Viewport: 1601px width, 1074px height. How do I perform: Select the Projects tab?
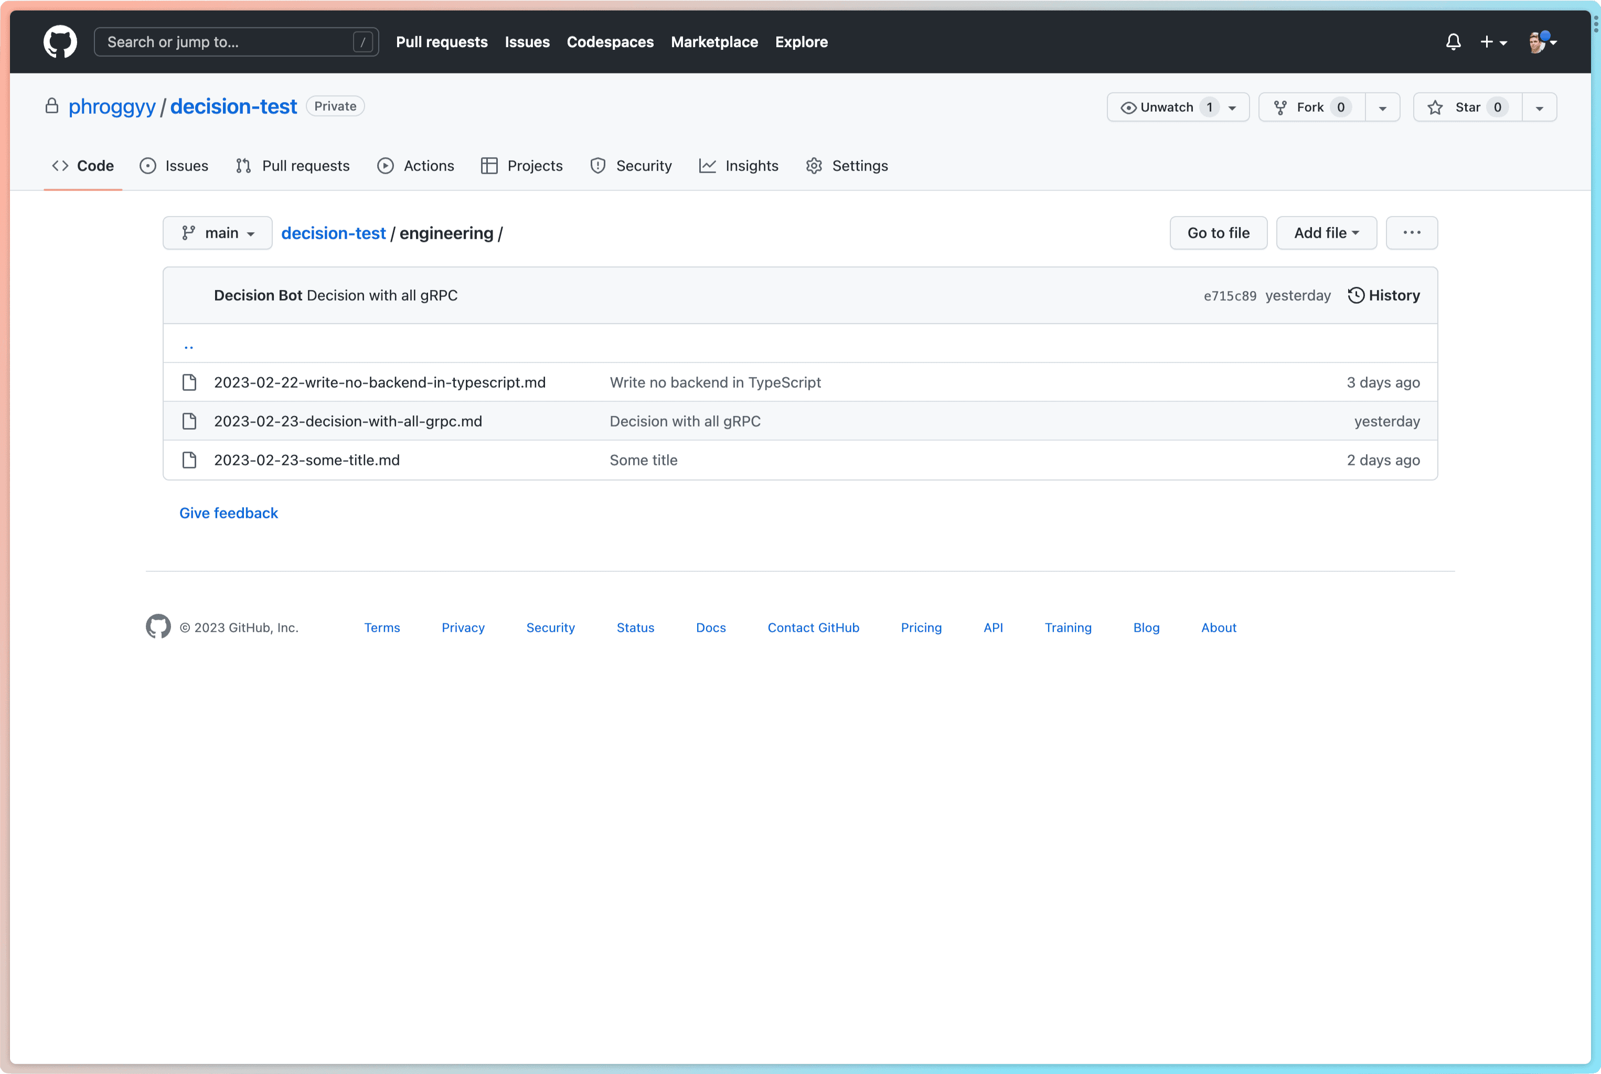pos(522,166)
